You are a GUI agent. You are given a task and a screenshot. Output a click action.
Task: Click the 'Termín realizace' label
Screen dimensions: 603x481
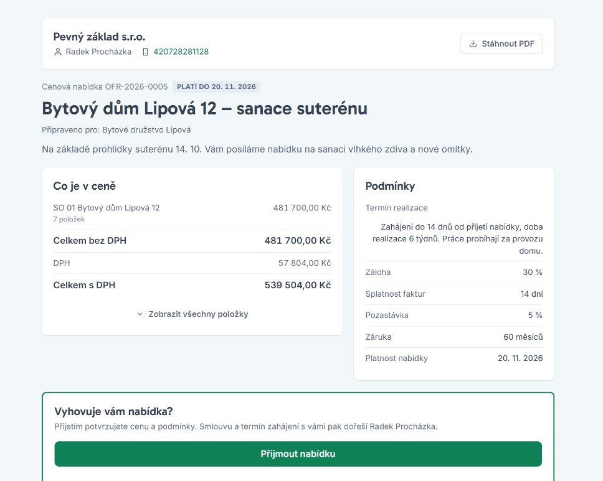coord(396,208)
